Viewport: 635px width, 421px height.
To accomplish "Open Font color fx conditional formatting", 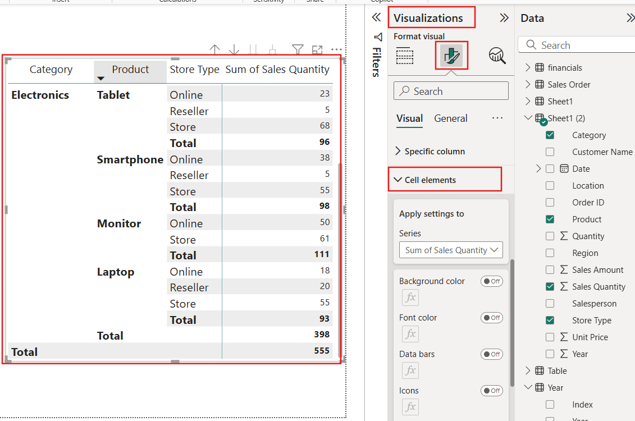I will [x=410, y=334].
